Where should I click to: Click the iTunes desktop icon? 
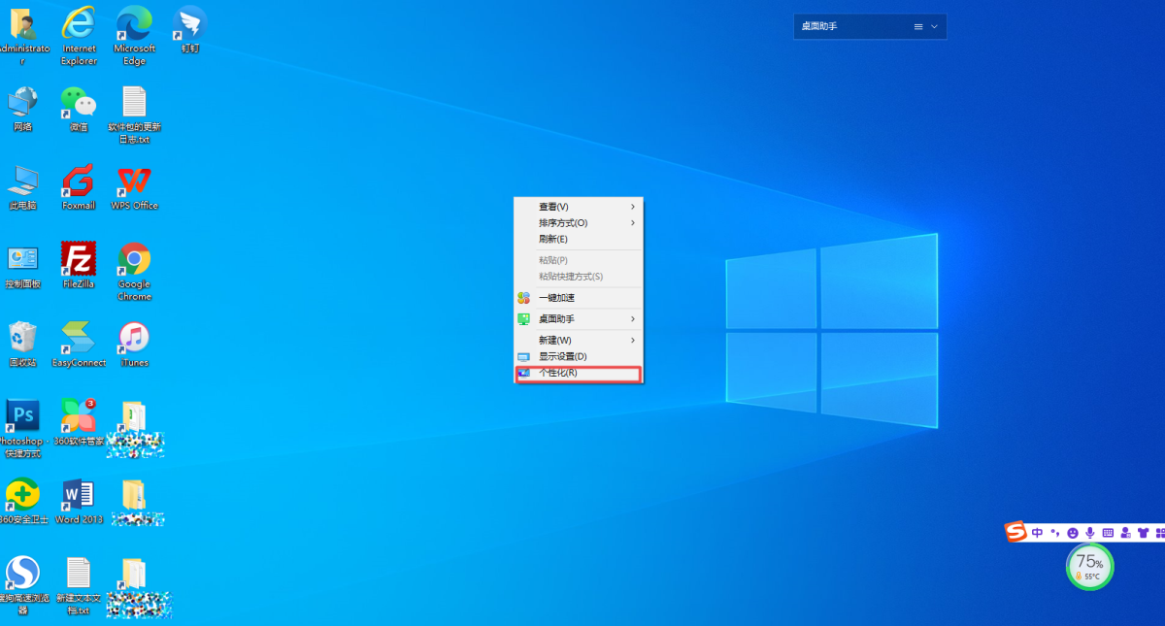coord(134,339)
